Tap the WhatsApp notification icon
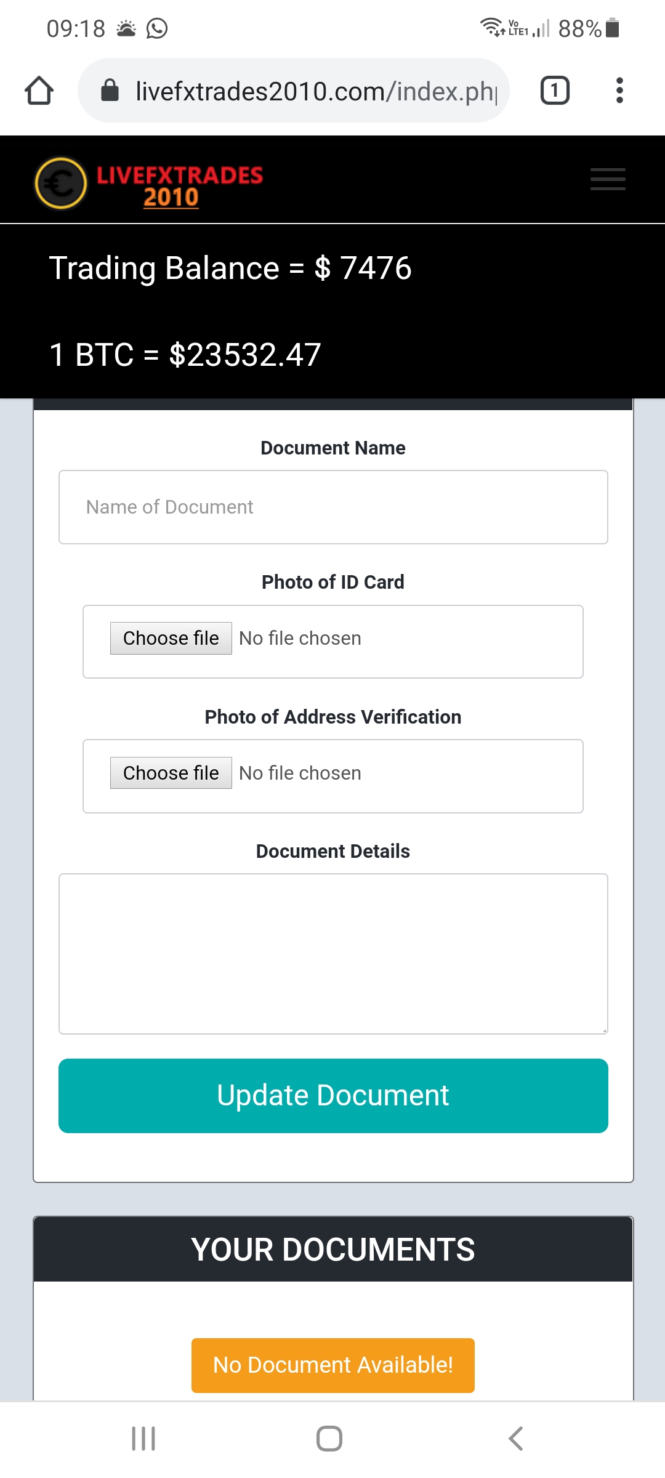Viewport: 665px width, 1478px height. (157, 28)
